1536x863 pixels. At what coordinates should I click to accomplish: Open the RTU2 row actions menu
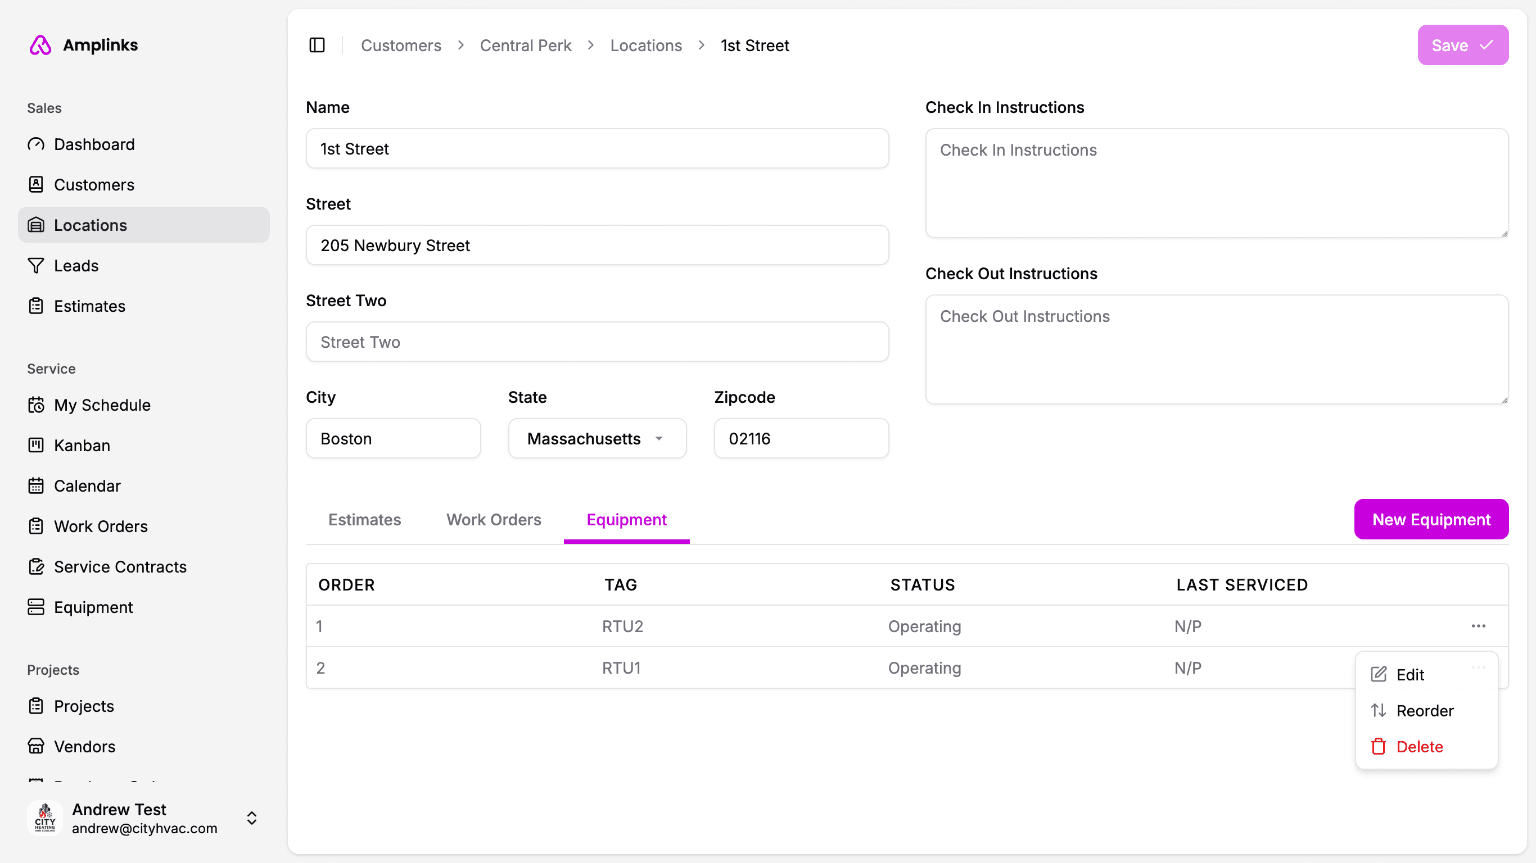tap(1478, 626)
